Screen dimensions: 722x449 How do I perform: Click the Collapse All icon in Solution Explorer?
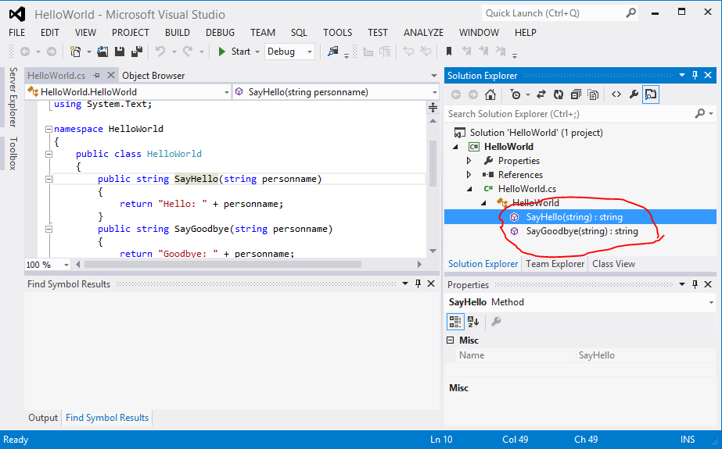[x=576, y=94]
